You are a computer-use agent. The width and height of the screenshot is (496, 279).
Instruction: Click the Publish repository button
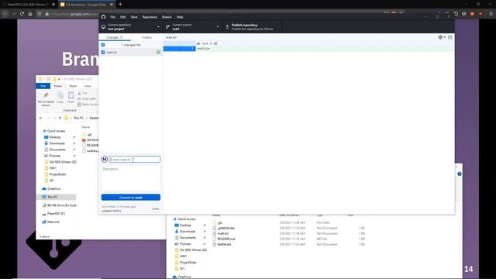(253, 27)
